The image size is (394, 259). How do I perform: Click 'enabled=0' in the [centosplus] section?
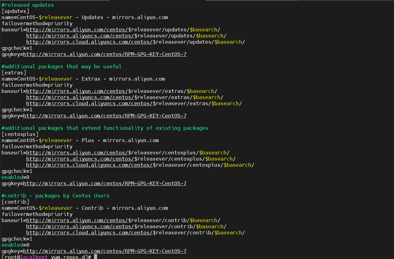pos(15,177)
